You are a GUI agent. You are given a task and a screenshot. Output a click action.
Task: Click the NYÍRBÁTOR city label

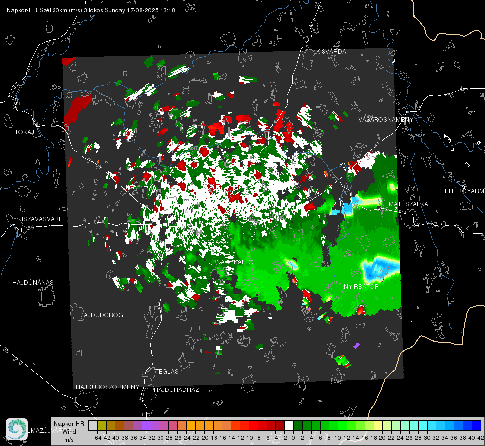pyautogui.click(x=361, y=286)
